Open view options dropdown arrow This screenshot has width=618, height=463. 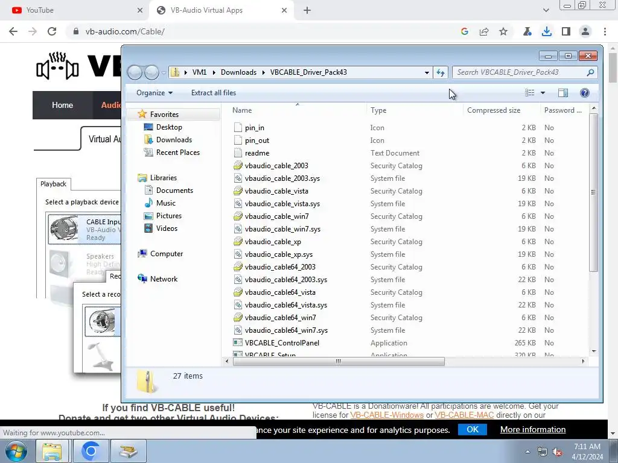(x=543, y=93)
